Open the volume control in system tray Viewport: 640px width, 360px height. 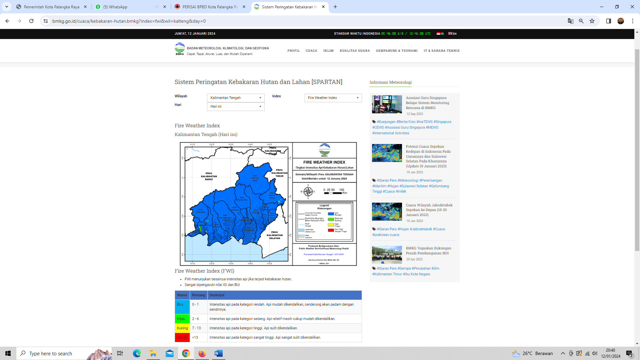click(x=595, y=353)
